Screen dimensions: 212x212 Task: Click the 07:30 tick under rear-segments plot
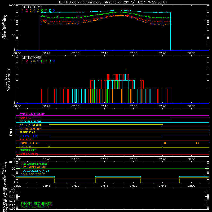[133, 106]
